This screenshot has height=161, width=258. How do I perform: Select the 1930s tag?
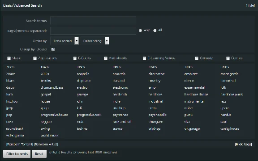tap(10, 67)
